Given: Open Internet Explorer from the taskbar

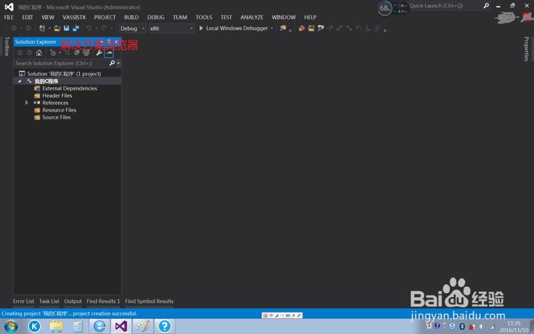Looking at the screenshot, I should click(x=99, y=327).
